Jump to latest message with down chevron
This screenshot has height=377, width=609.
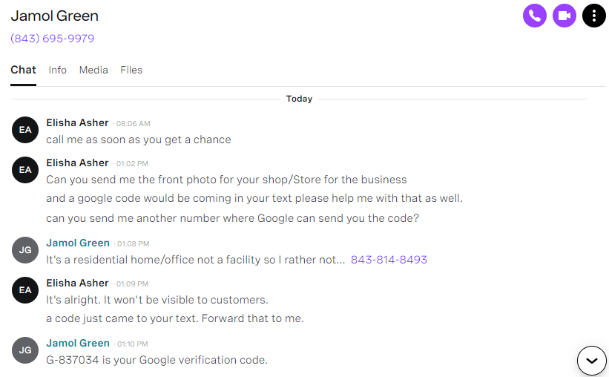pos(591,360)
